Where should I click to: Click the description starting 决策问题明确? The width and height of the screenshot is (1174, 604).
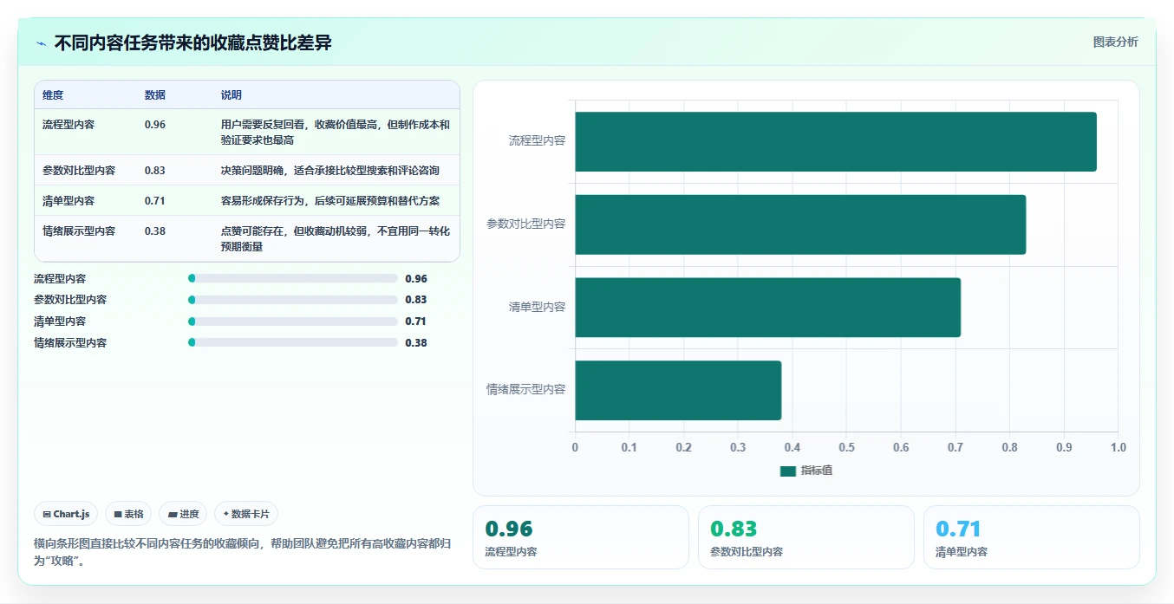coord(330,171)
